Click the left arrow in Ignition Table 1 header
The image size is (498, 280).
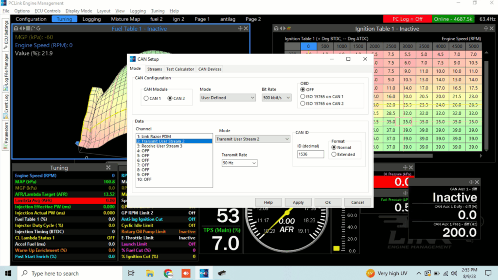coord(282,29)
